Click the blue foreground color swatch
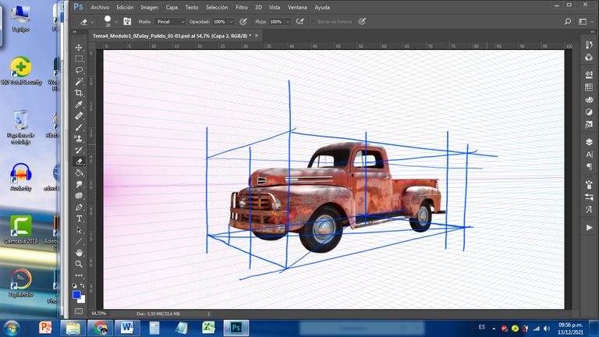This screenshot has height=337, width=599. click(76, 295)
